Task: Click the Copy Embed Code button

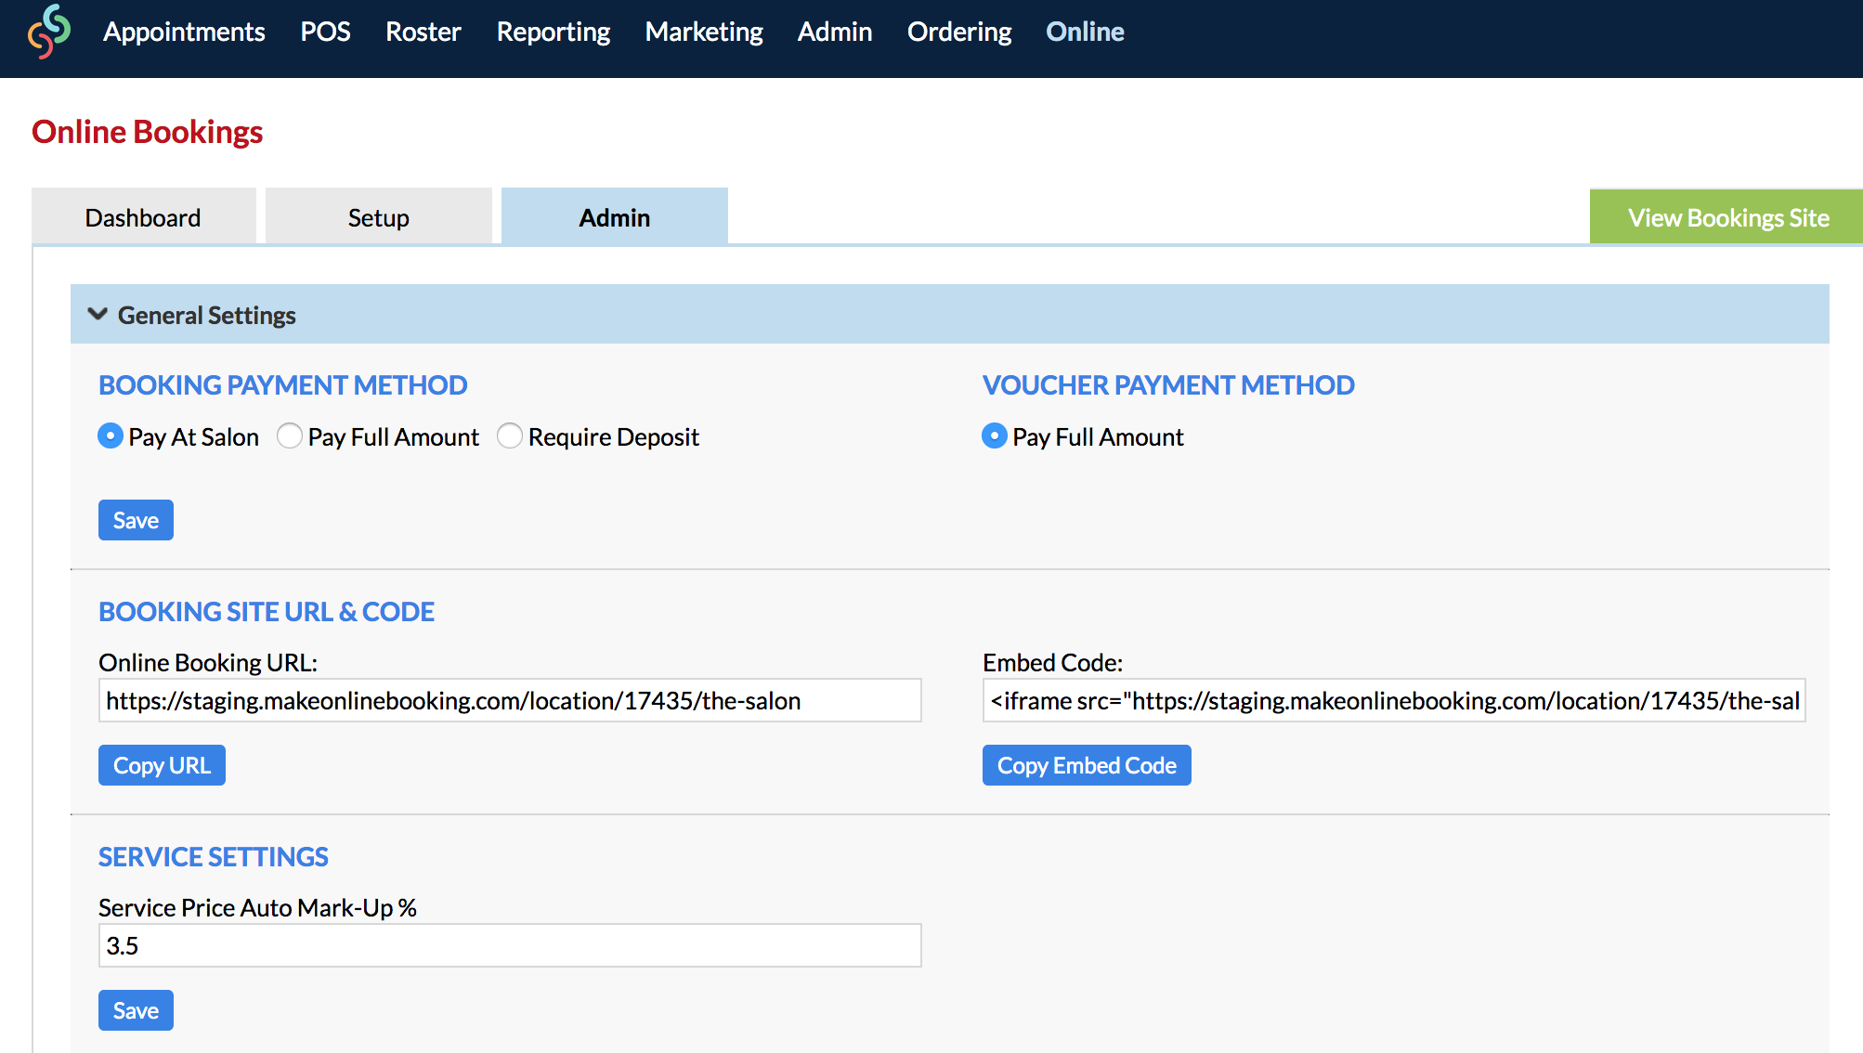Action: click(1087, 765)
